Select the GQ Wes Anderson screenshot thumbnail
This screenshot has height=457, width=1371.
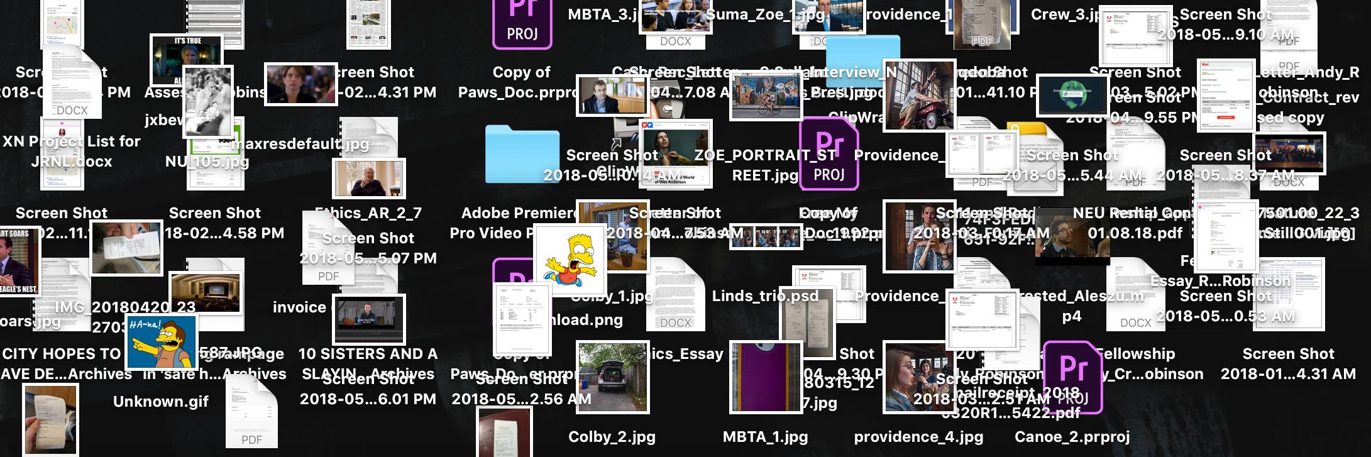point(676,154)
